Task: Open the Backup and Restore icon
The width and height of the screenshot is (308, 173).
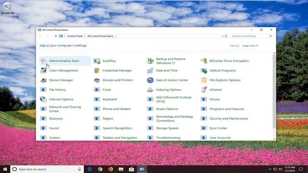Action: (150, 61)
